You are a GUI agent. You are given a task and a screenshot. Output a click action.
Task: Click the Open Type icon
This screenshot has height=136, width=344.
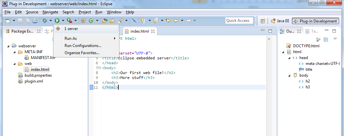tap(105, 21)
